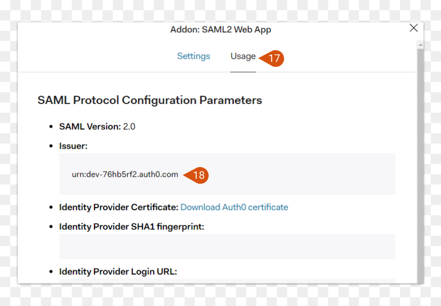The width and height of the screenshot is (441, 306).
Task: Select the Usage tab
Action: [243, 56]
